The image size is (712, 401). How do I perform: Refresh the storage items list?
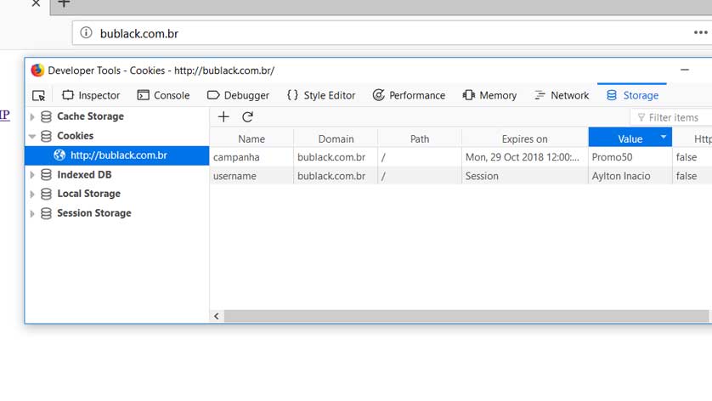click(247, 117)
